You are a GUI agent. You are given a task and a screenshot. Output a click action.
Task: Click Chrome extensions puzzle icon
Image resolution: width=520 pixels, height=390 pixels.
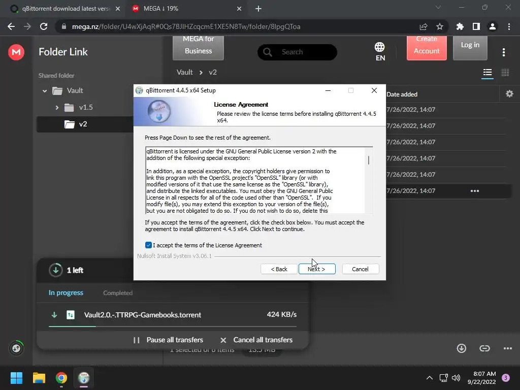point(460,26)
